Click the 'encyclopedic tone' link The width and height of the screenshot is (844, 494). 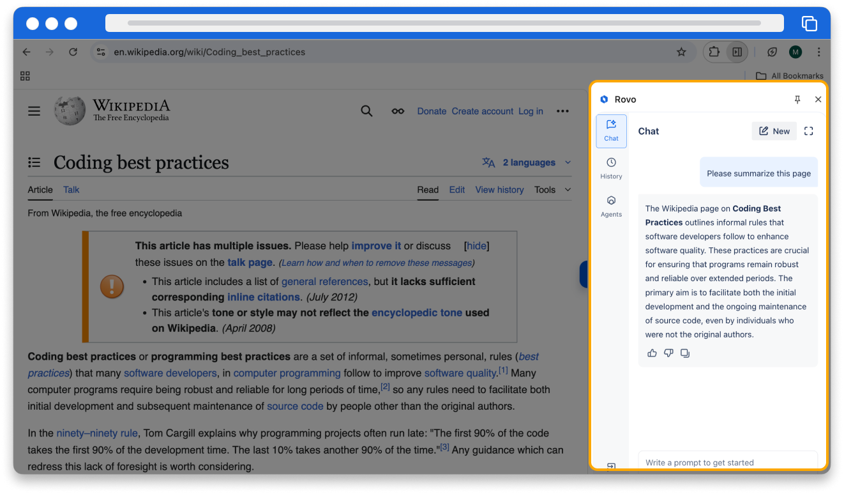tap(417, 313)
